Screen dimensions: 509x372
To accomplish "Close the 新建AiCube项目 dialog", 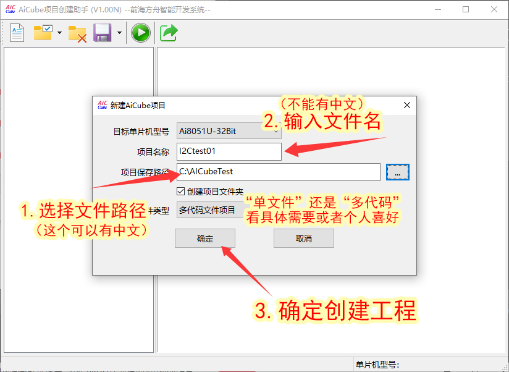I will (406, 105).
